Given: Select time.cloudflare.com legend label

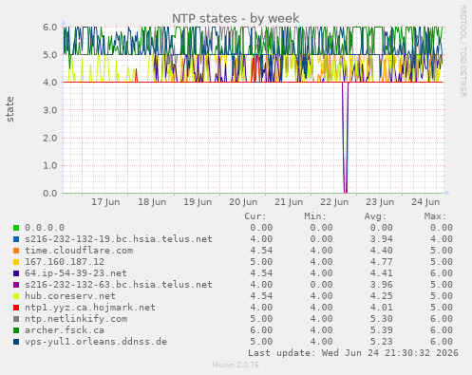Looking at the screenshot, I should coord(79,251).
